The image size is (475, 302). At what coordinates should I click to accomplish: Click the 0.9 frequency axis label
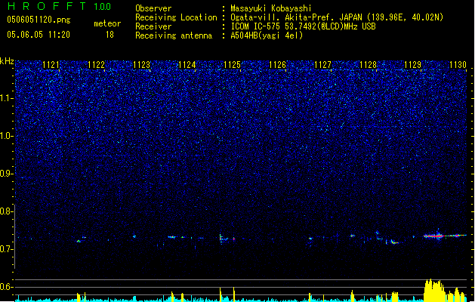[7, 174]
